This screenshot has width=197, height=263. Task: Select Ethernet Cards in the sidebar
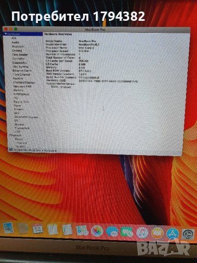tap(22, 71)
